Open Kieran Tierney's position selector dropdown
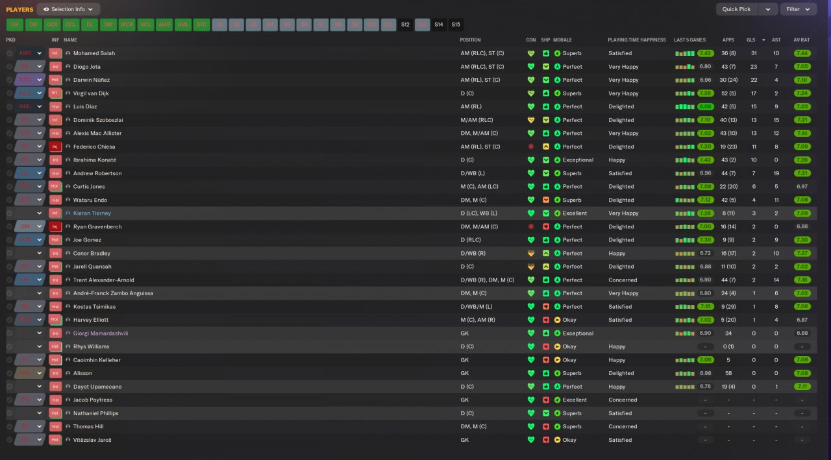This screenshot has width=831, height=460. 31,213
